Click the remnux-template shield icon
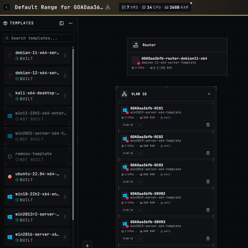The image size is (248, 248). (10, 156)
